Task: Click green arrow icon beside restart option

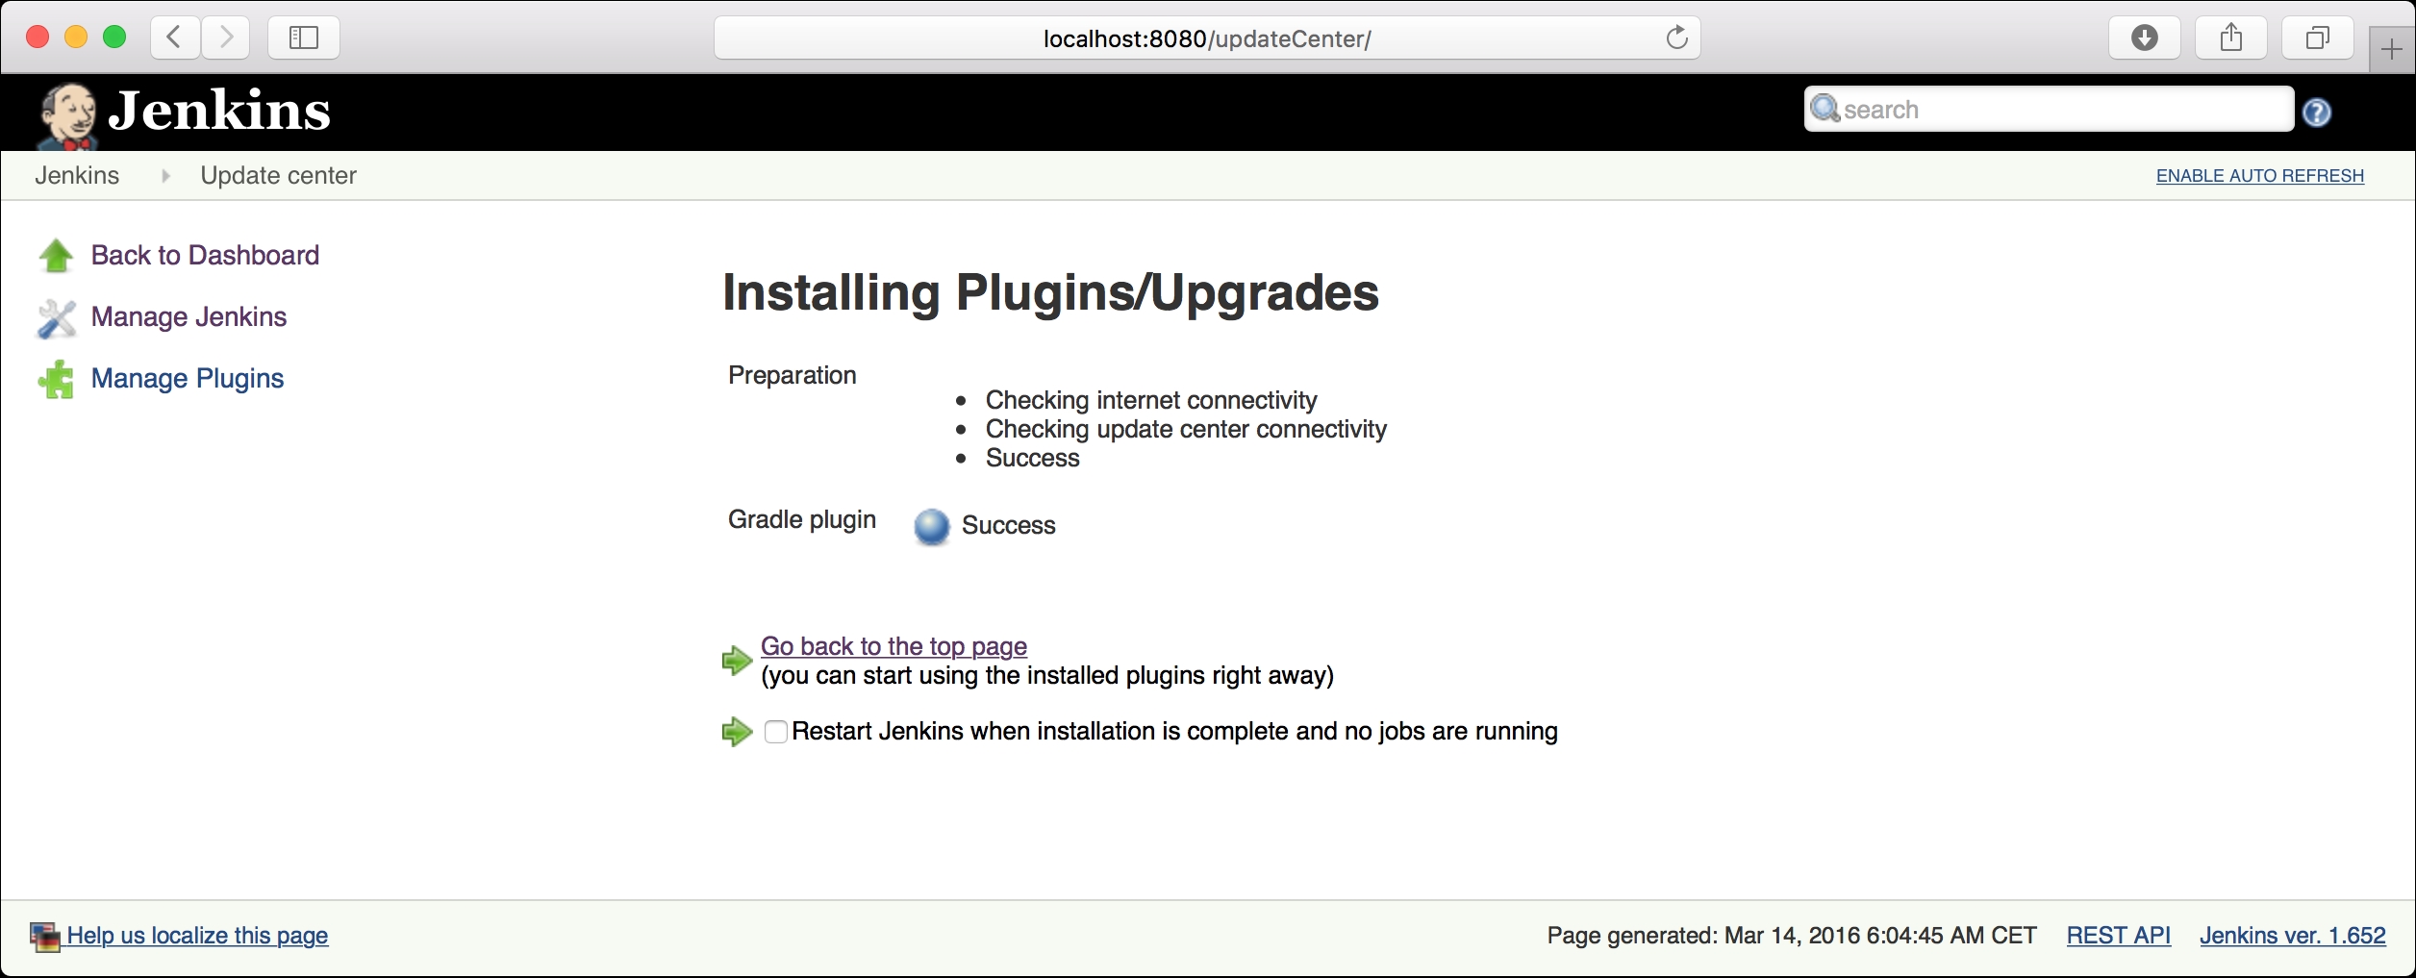Action: coord(737,732)
